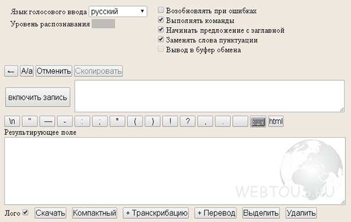Open the + Перевод panel
This screenshot has height=222, width=351.
click(216, 213)
